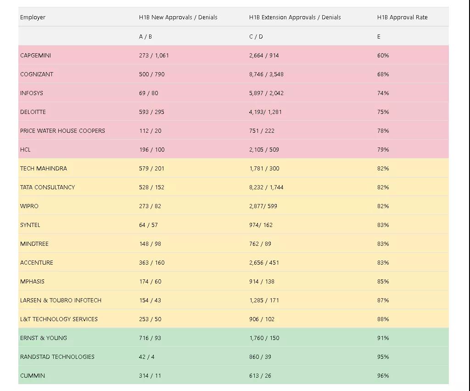This screenshot has width=470, height=391.
Task: Click the Employer column header
Action: pyautogui.click(x=33, y=17)
